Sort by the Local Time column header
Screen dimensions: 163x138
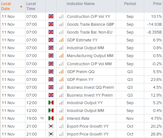(31, 6)
